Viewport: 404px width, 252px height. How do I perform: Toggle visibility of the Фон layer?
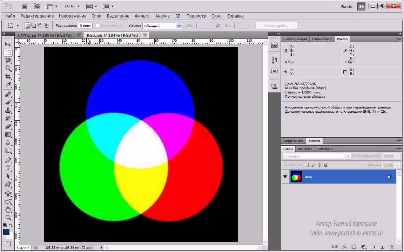(x=285, y=176)
